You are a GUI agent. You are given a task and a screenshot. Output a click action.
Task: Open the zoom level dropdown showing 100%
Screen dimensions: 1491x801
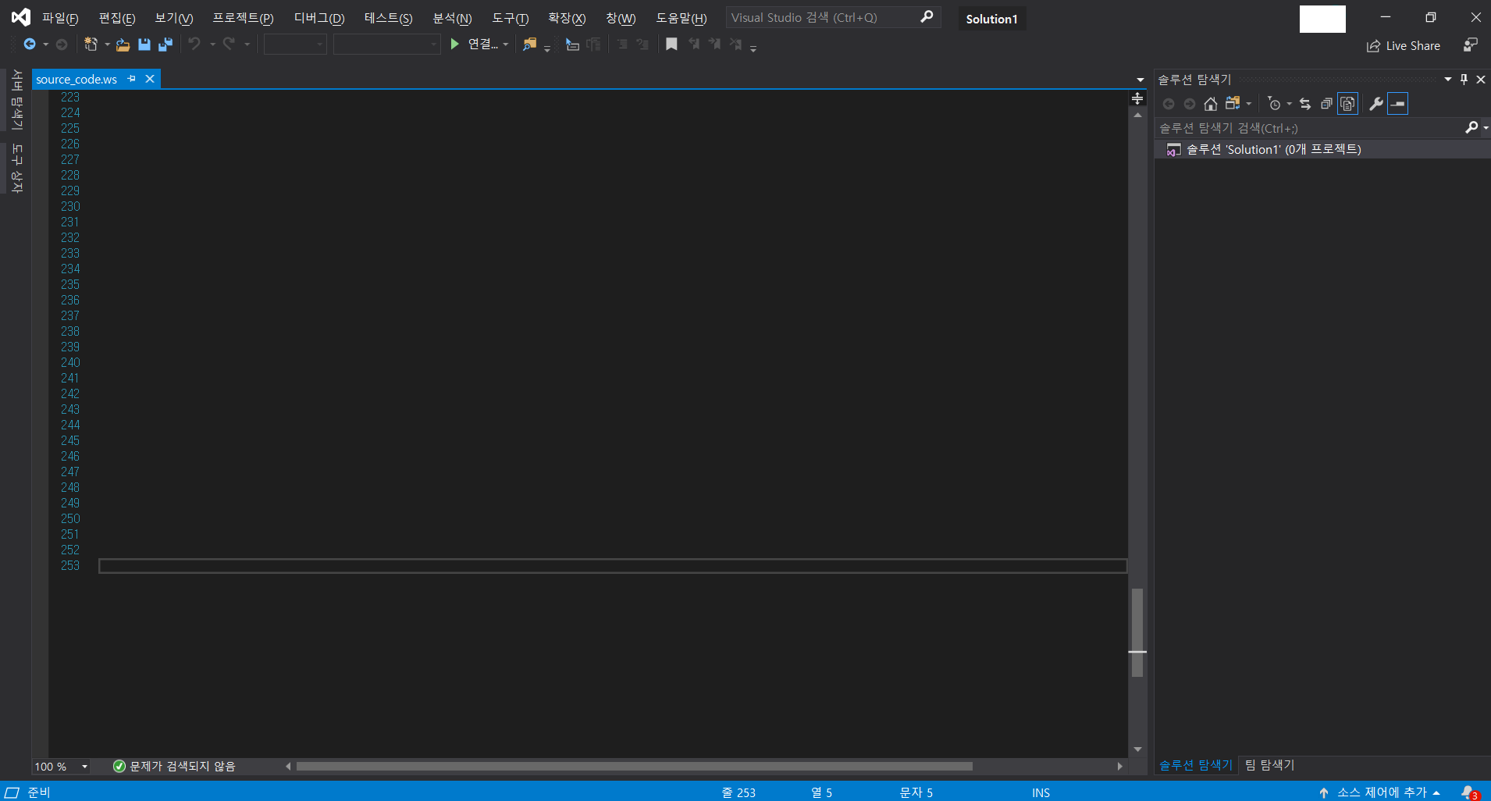coord(84,766)
